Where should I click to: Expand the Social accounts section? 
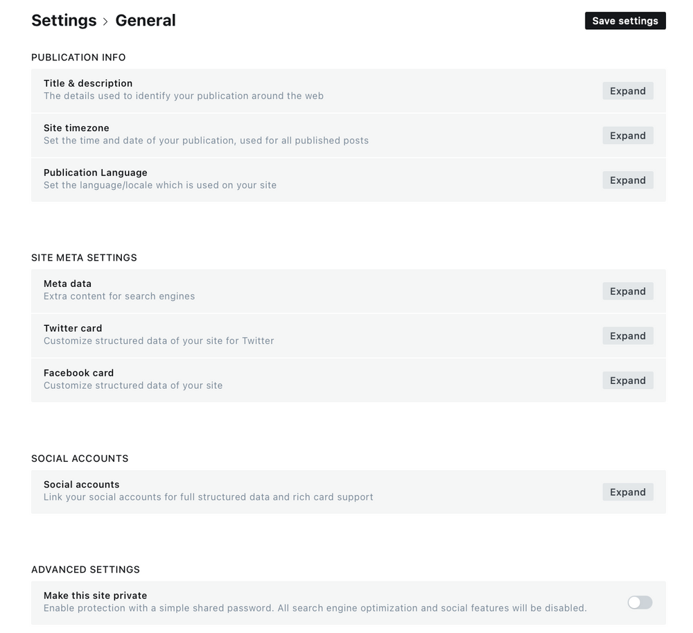pyautogui.click(x=627, y=492)
